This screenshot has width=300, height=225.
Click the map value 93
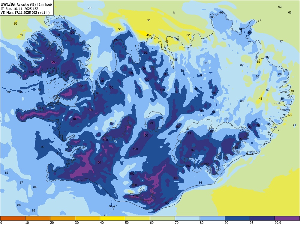pyautogui.click(x=182, y=70)
